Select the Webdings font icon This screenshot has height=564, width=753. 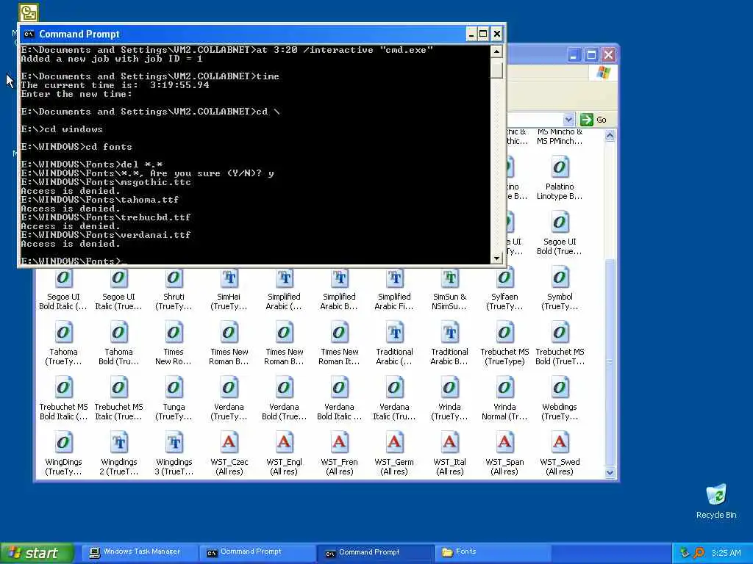click(x=560, y=388)
